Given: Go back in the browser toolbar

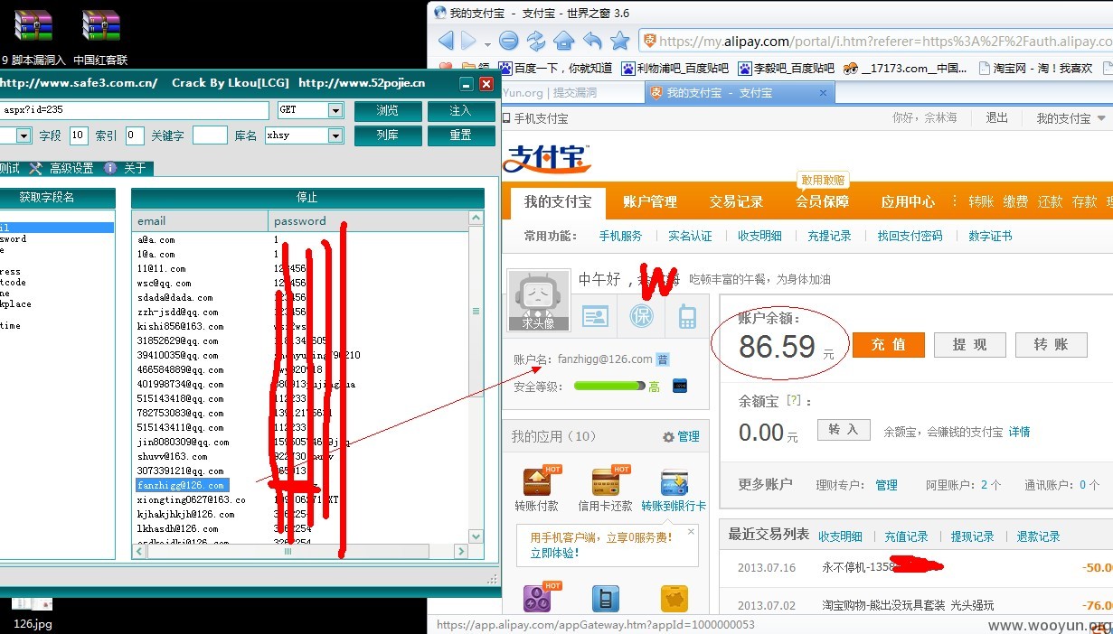Looking at the screenshot, I should [x=446, y=41].
